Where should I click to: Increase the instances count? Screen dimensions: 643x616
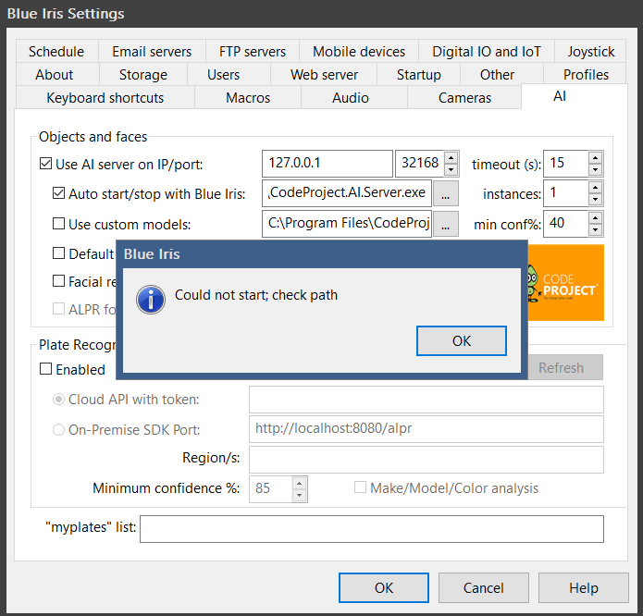click(595, 188)
